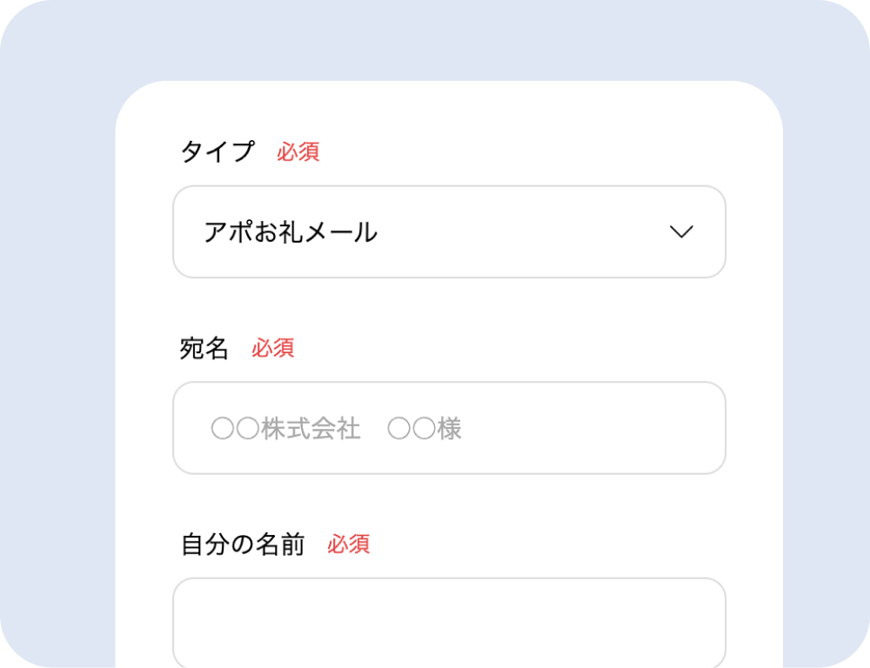Click the タイプ field label
This screenshot has height=668, width=870.
[217, 151]
